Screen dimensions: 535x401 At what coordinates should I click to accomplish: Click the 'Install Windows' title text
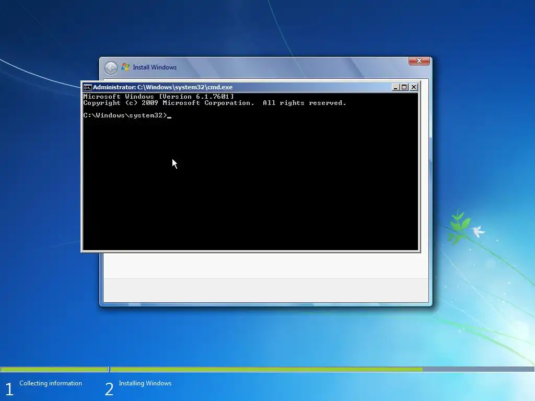tap(155, 67)
